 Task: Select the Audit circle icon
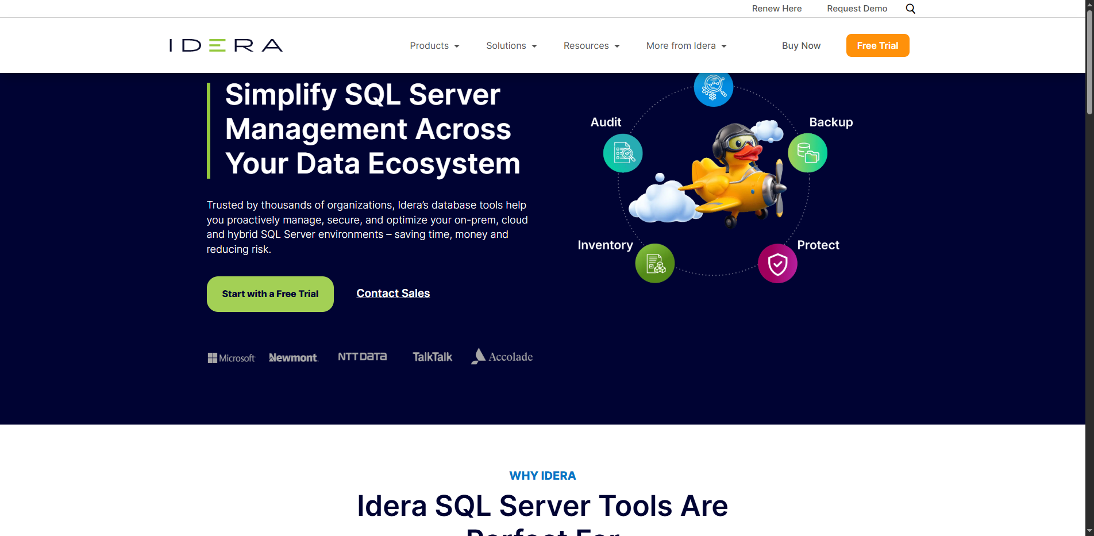coord(623,153)
